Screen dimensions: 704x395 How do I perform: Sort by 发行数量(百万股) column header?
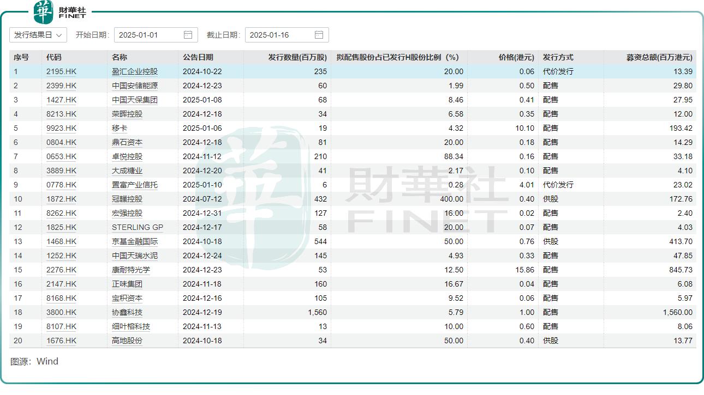(x=297, y=57)
